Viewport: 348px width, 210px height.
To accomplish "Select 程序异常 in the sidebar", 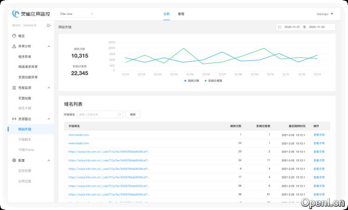I will (x=25, y=57).
